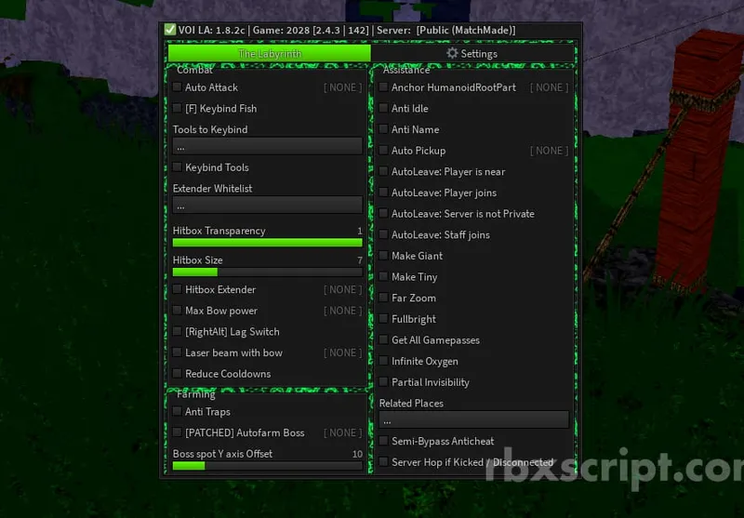Open the Settings tab
Screen dimensions: 744x518
point(472,53)
